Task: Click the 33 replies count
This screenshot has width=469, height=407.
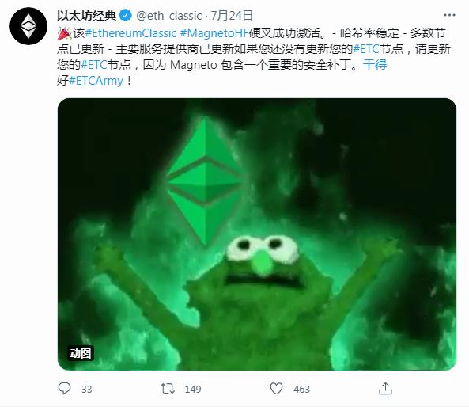Action: pos(87,389)
